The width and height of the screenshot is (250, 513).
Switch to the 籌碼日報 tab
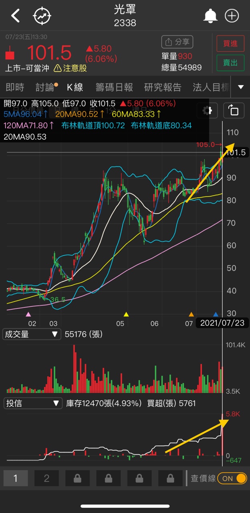point(114,87)
